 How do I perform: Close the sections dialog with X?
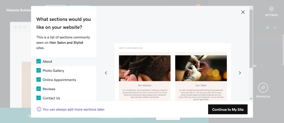(243, 12)
